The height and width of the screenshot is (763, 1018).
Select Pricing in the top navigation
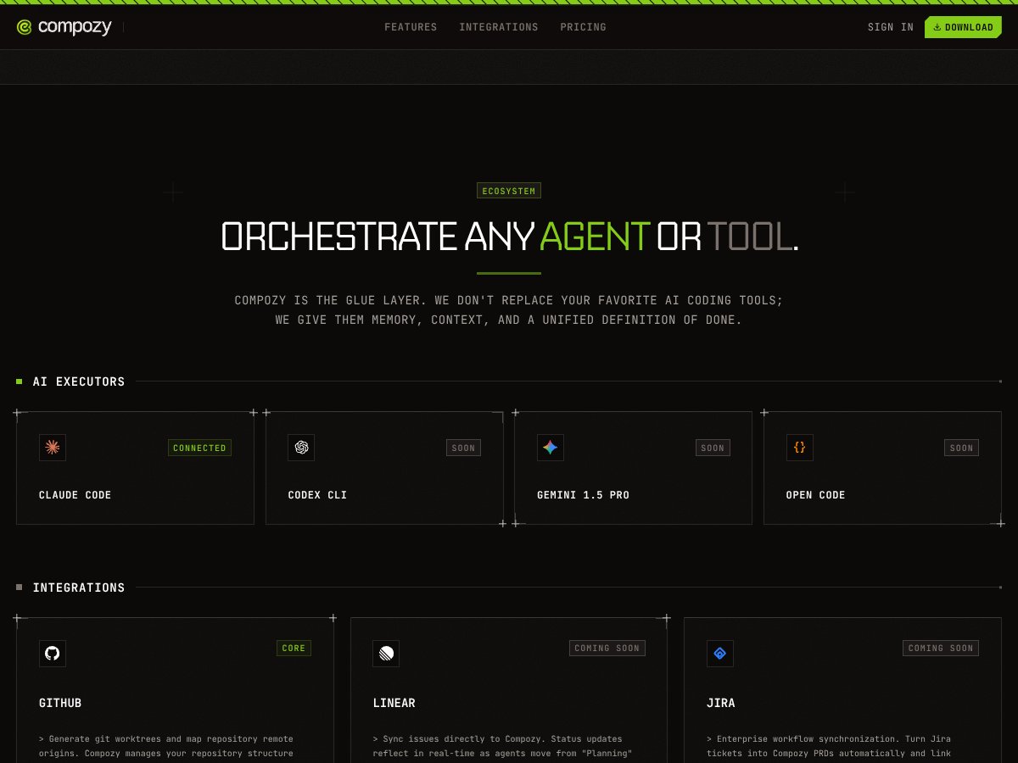(x=583, y=26)
